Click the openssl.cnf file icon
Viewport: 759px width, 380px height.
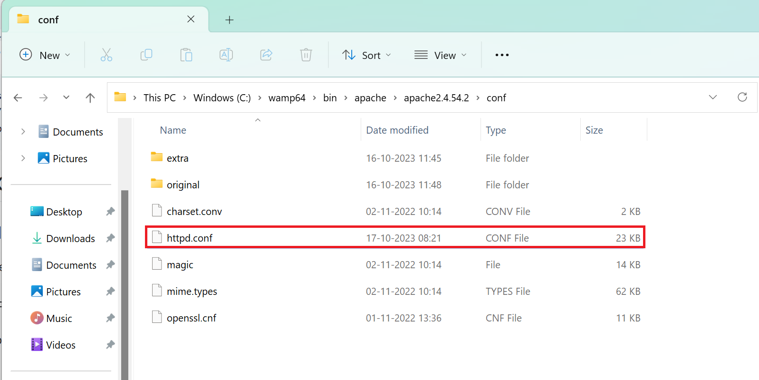pos(157,317)
